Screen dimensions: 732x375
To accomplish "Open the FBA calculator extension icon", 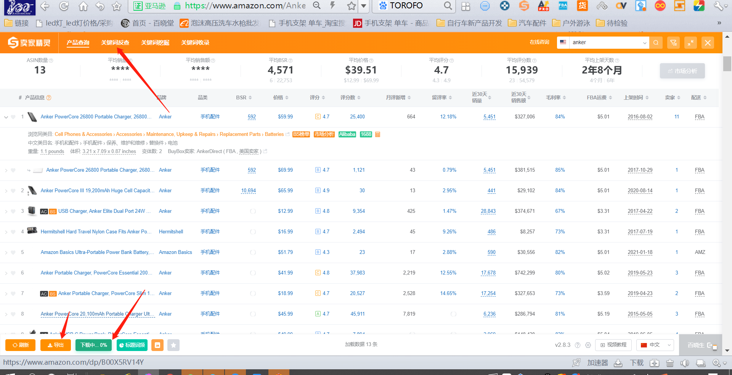I will click(563, 6).
